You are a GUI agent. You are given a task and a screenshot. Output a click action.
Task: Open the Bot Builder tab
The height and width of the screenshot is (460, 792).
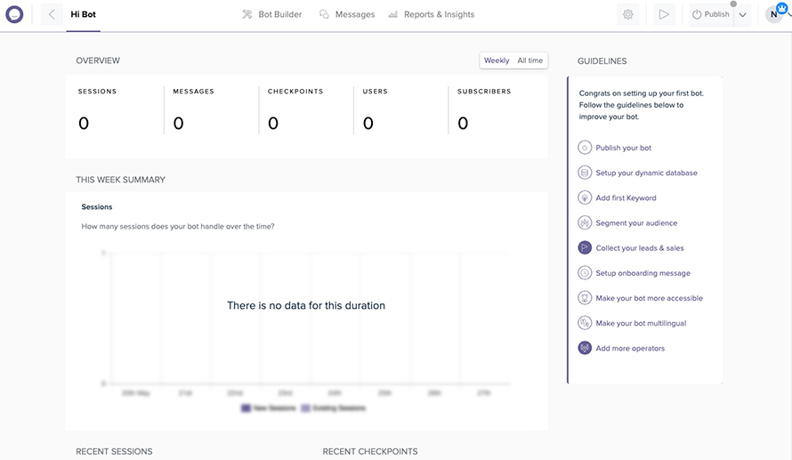coord(271,14)
